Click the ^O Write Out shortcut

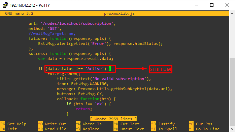[52, 124]
